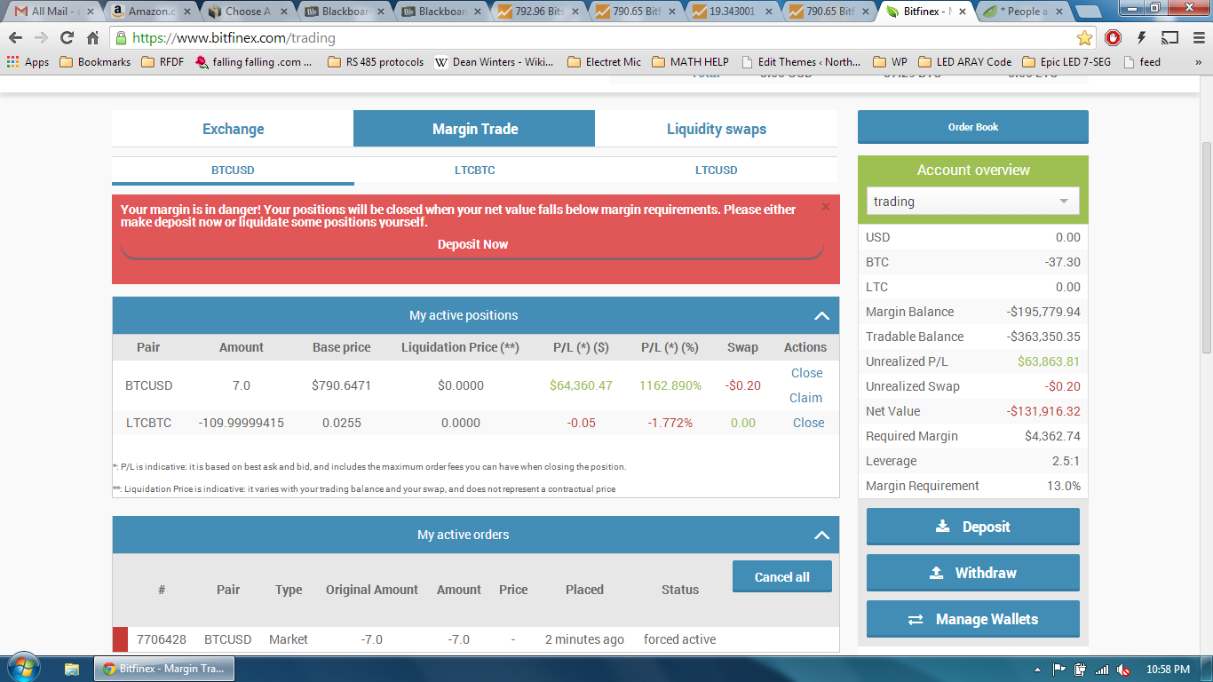Open the Cast extension icon
The width and height of the screenshot is (1213, 682).
click(x=1169, y=38)
